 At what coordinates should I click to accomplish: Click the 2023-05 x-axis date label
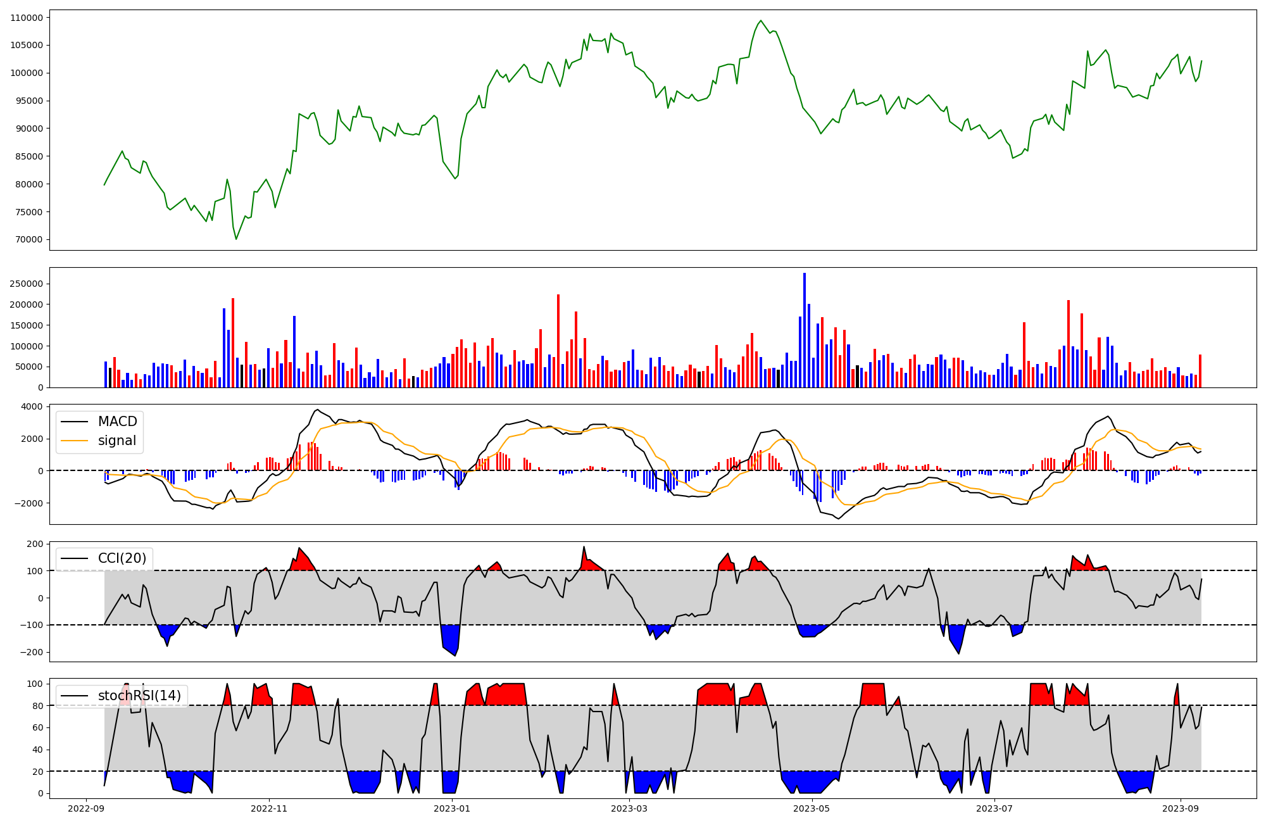(812, 808)
